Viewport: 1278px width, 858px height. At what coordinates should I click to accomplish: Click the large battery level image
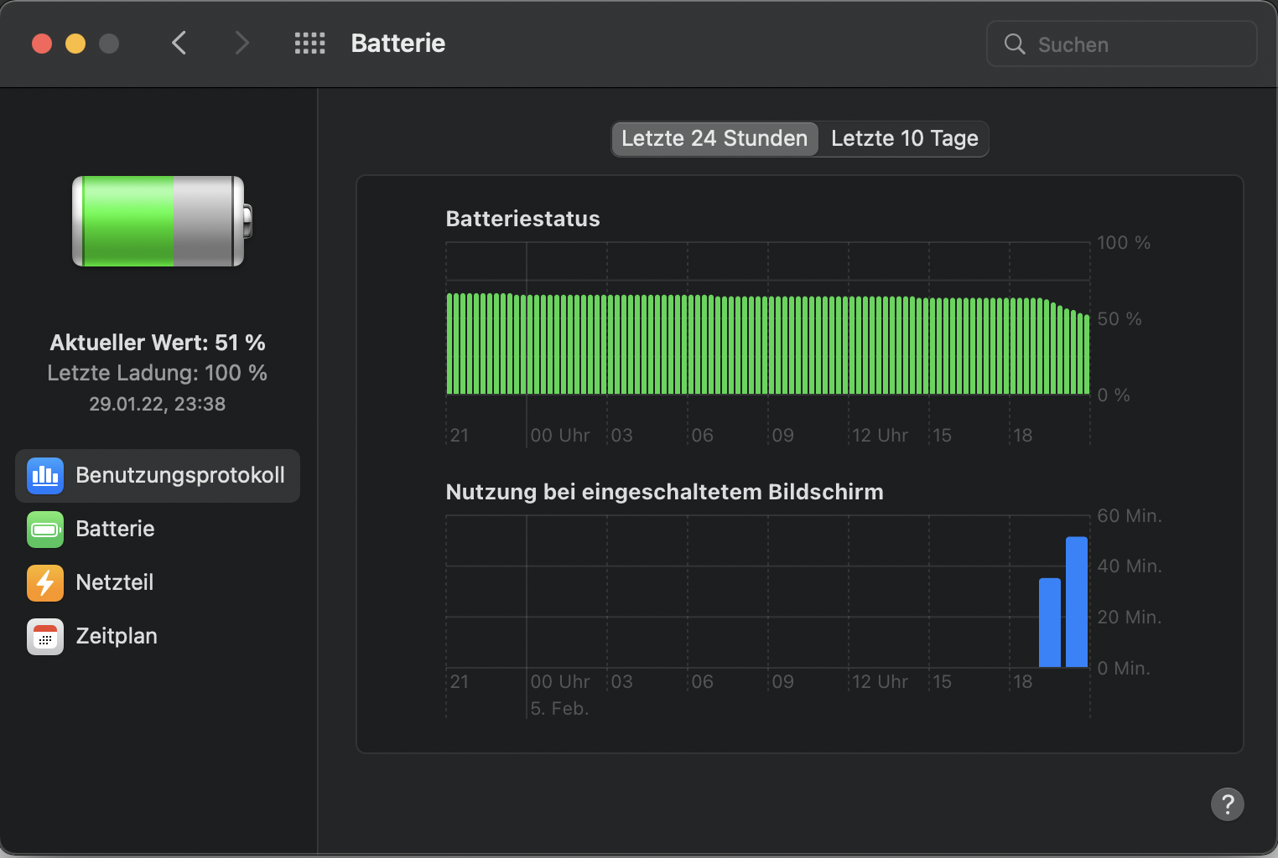pos(161,222)
